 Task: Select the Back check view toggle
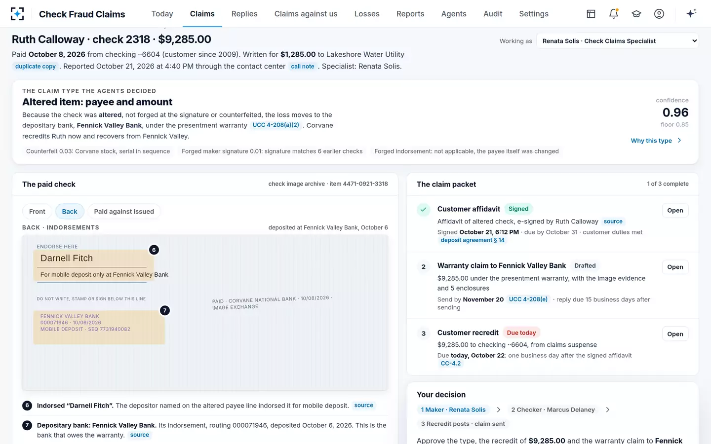[70, 212]
